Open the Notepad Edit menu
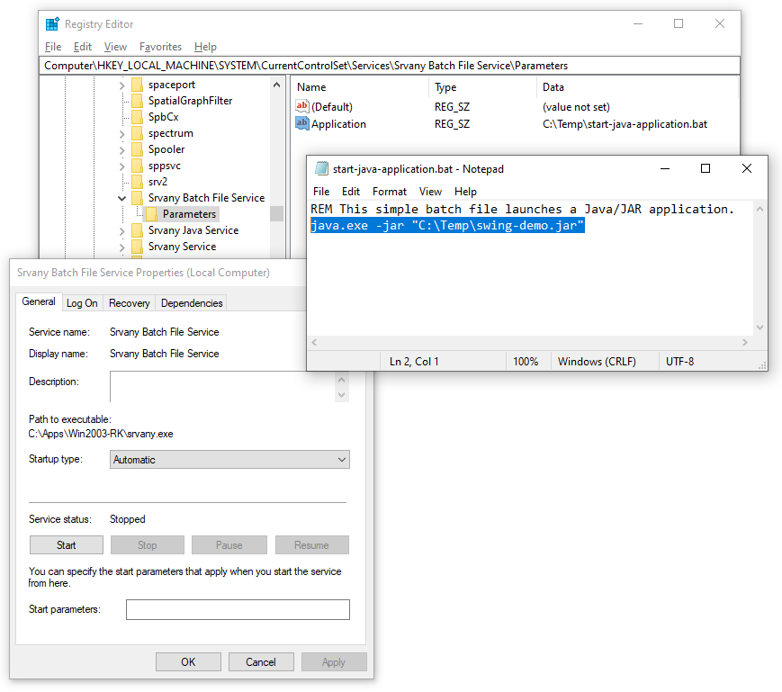The height and width of the screenshot is (692, 782). click(351, 192)
